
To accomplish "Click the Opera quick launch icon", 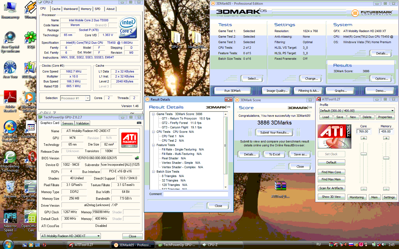I will pos(44,245).
